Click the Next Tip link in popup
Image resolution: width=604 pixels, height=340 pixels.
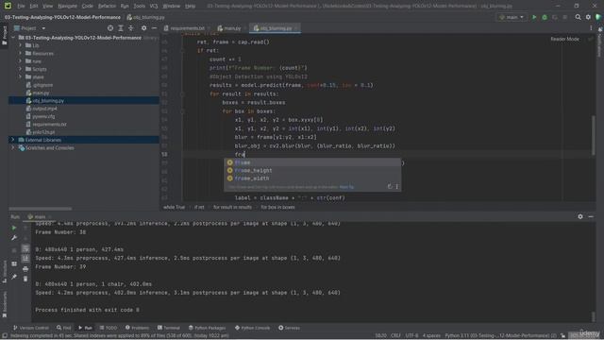(346, 187)
